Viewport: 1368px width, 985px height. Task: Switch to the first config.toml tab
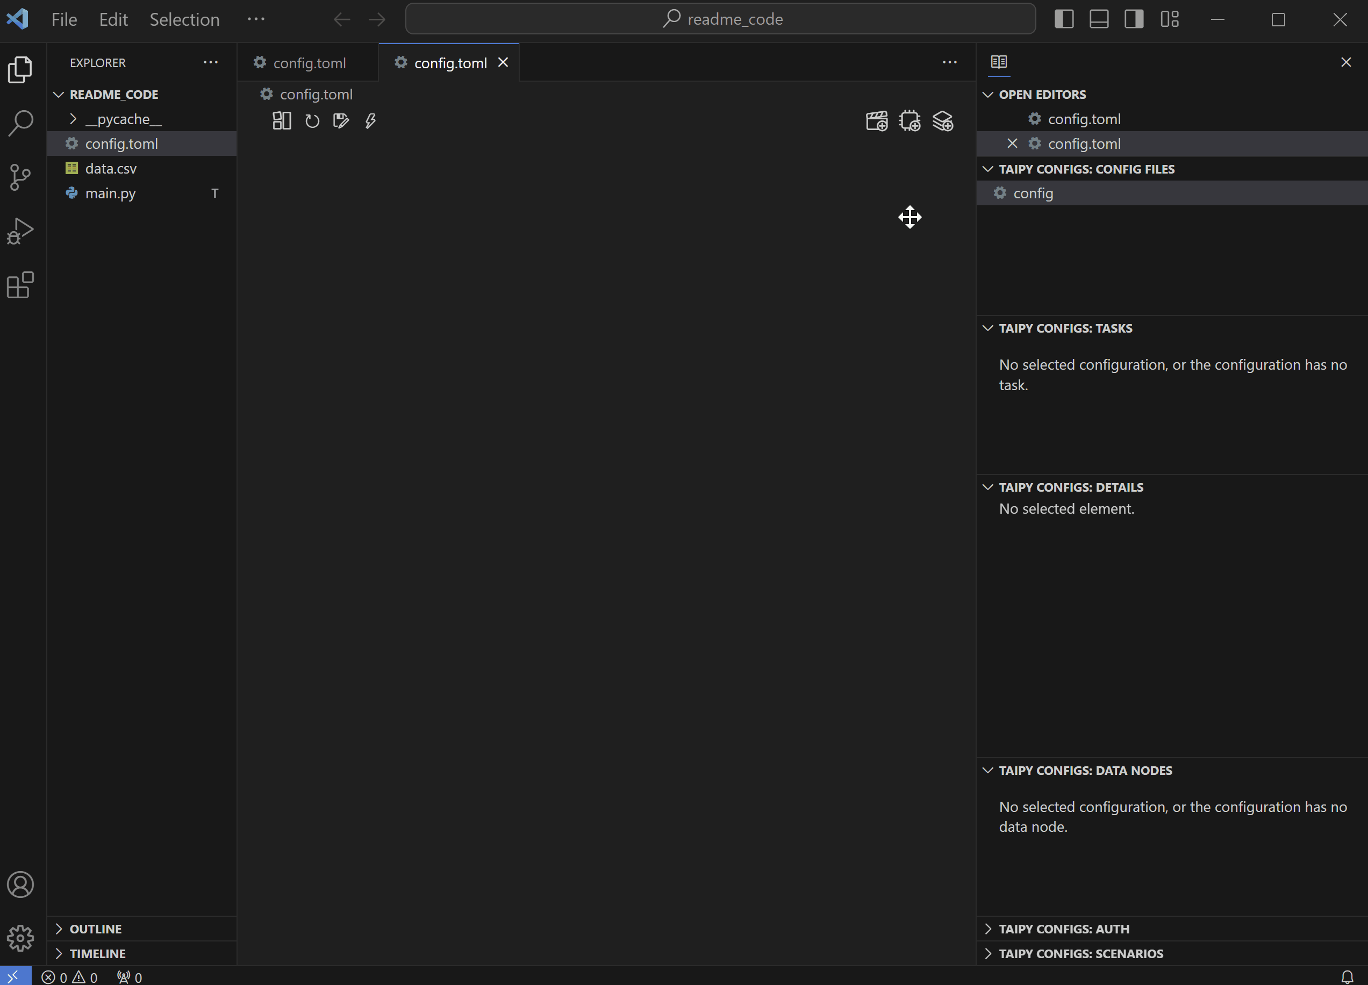309,63
